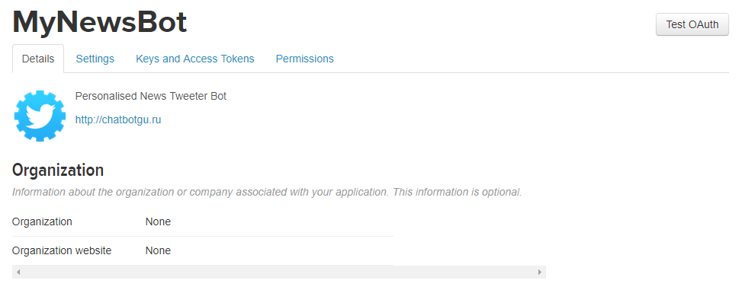The width and height of the screenshot is (742, 290).
Task: Click the white bird inside the gear logo
Action: pyautogui.click(x=40, y=116)
